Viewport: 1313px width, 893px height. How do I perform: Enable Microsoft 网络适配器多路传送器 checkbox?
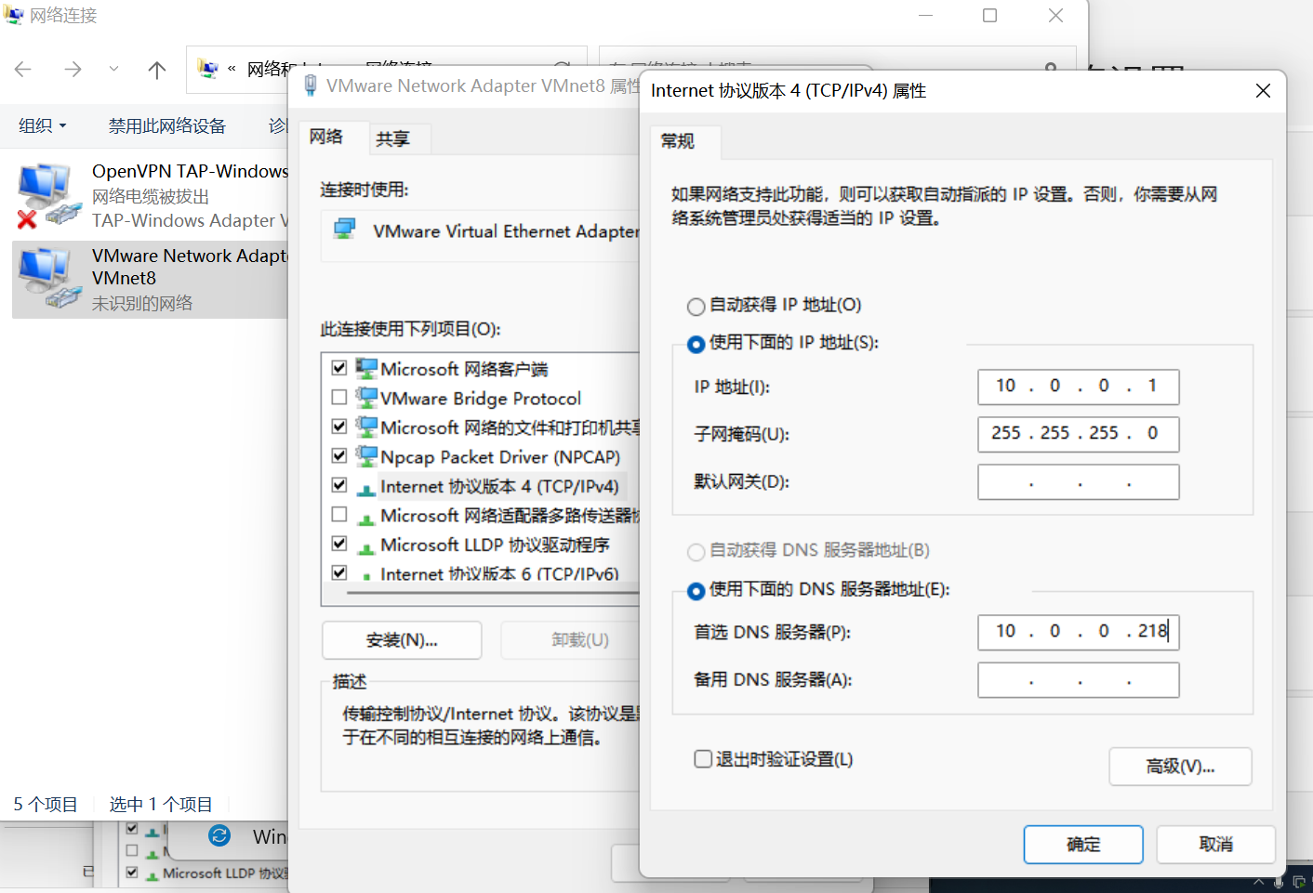339,515
